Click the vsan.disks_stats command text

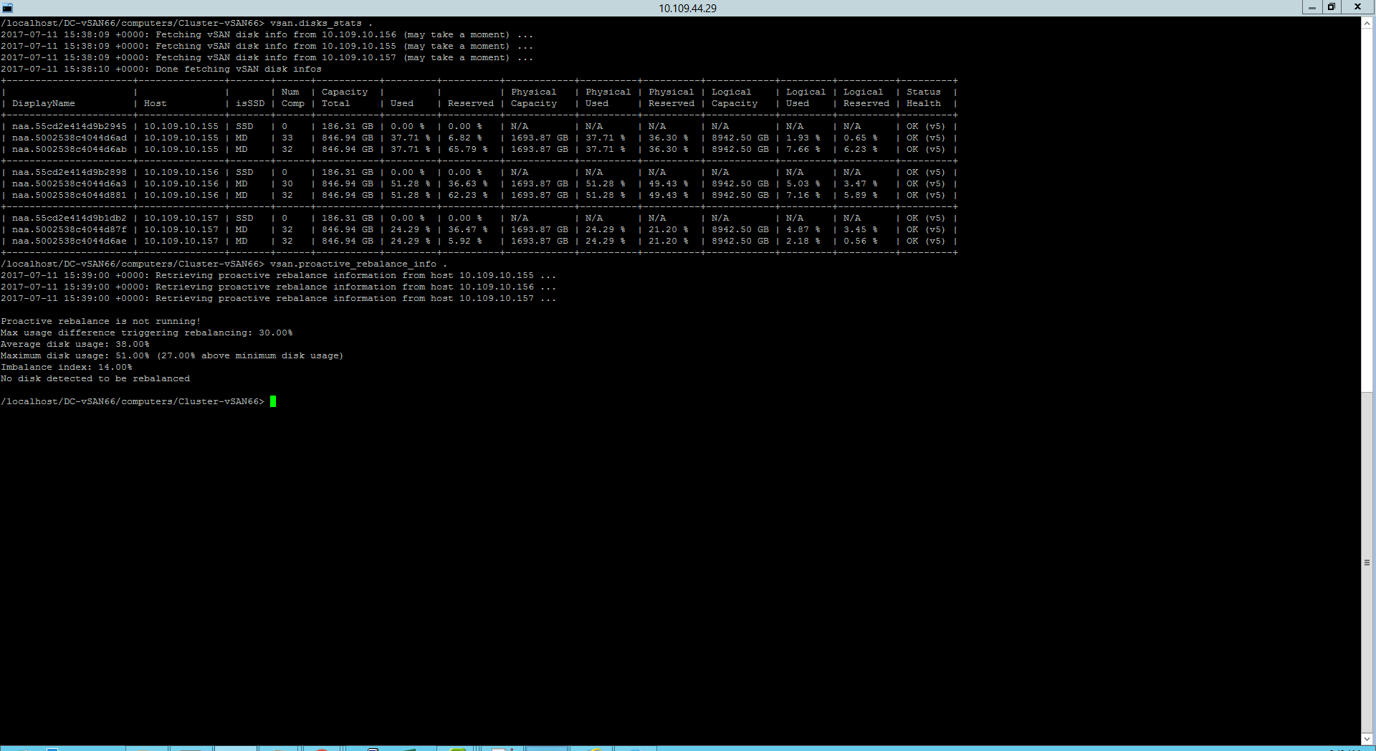(x=316, y=23)
